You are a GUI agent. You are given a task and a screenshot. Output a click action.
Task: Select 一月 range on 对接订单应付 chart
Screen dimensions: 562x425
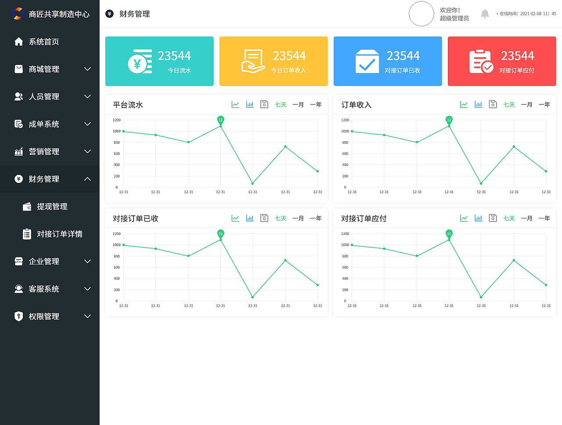click(x=526, y=218)
